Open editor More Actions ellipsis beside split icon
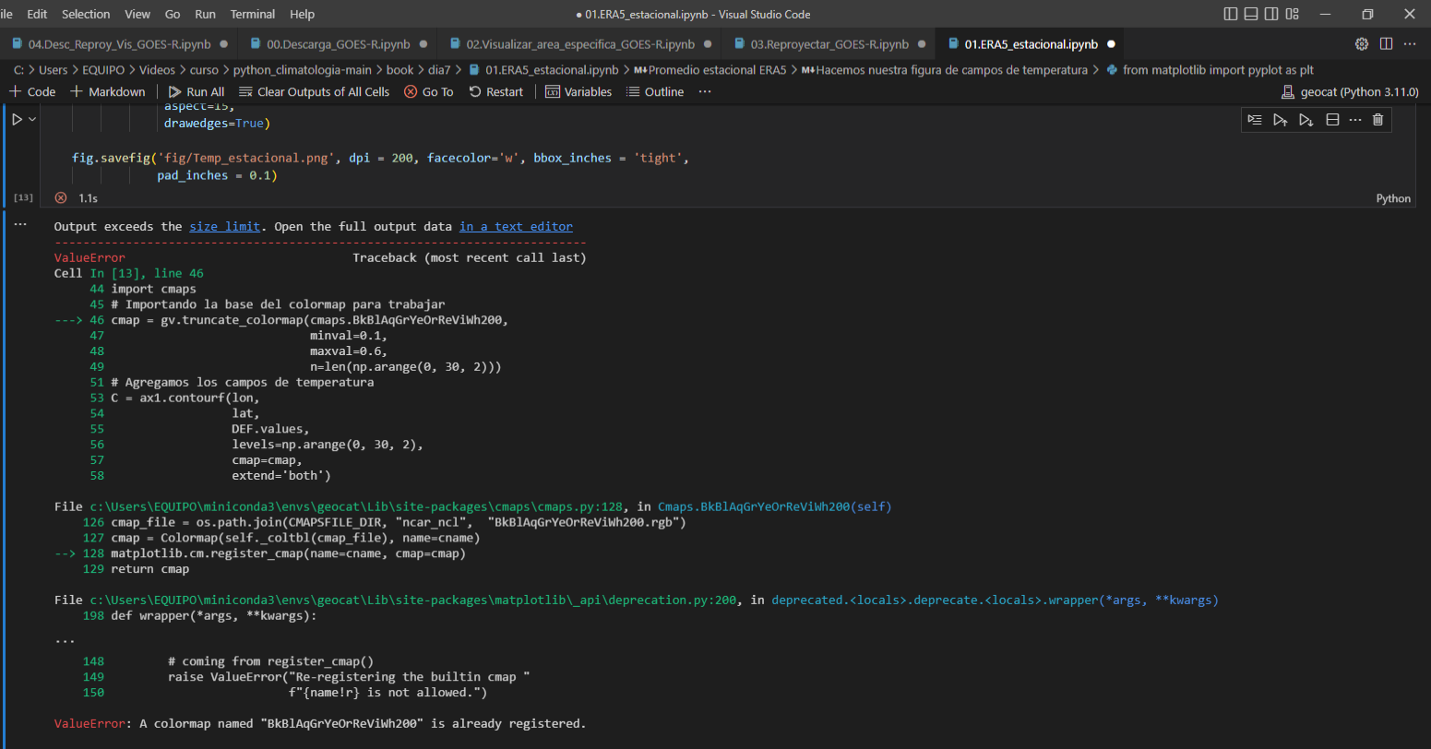 pyautogui.click(x=1410, y=43)
